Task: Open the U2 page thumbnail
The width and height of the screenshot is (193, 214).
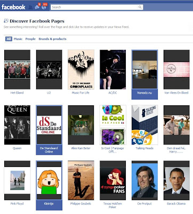Action: pos(49,70)
